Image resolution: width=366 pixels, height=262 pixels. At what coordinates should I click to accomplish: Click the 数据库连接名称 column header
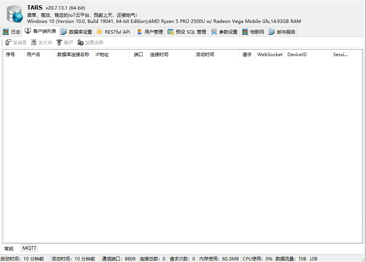point(74,54)
